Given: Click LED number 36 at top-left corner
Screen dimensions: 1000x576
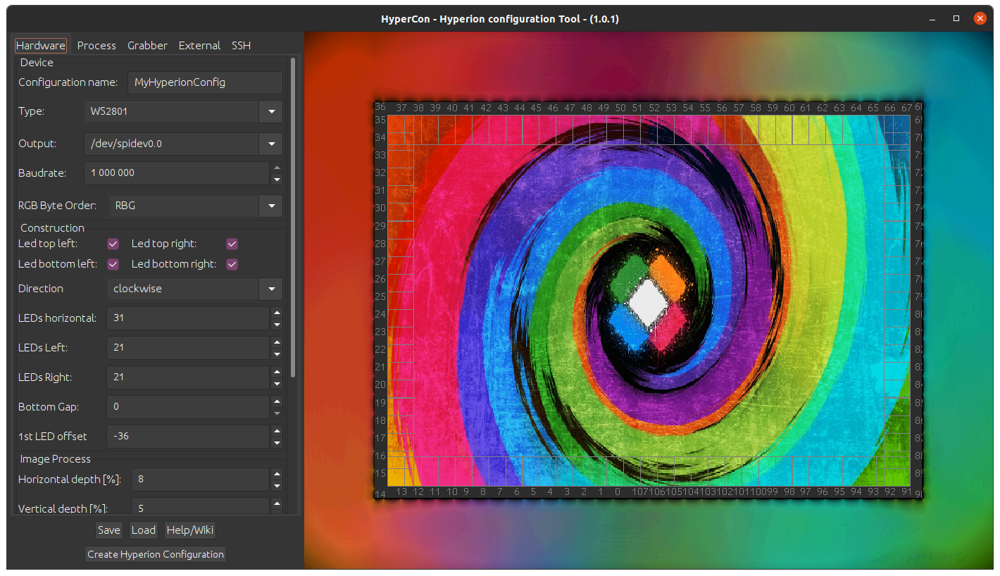Looking at the screenshot, I should [x=380, y=107].
